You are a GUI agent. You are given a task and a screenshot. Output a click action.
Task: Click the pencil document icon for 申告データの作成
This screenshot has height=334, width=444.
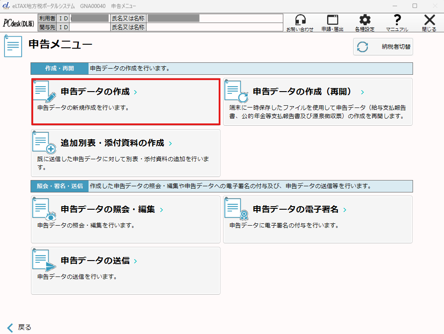(x=45, y=92)
